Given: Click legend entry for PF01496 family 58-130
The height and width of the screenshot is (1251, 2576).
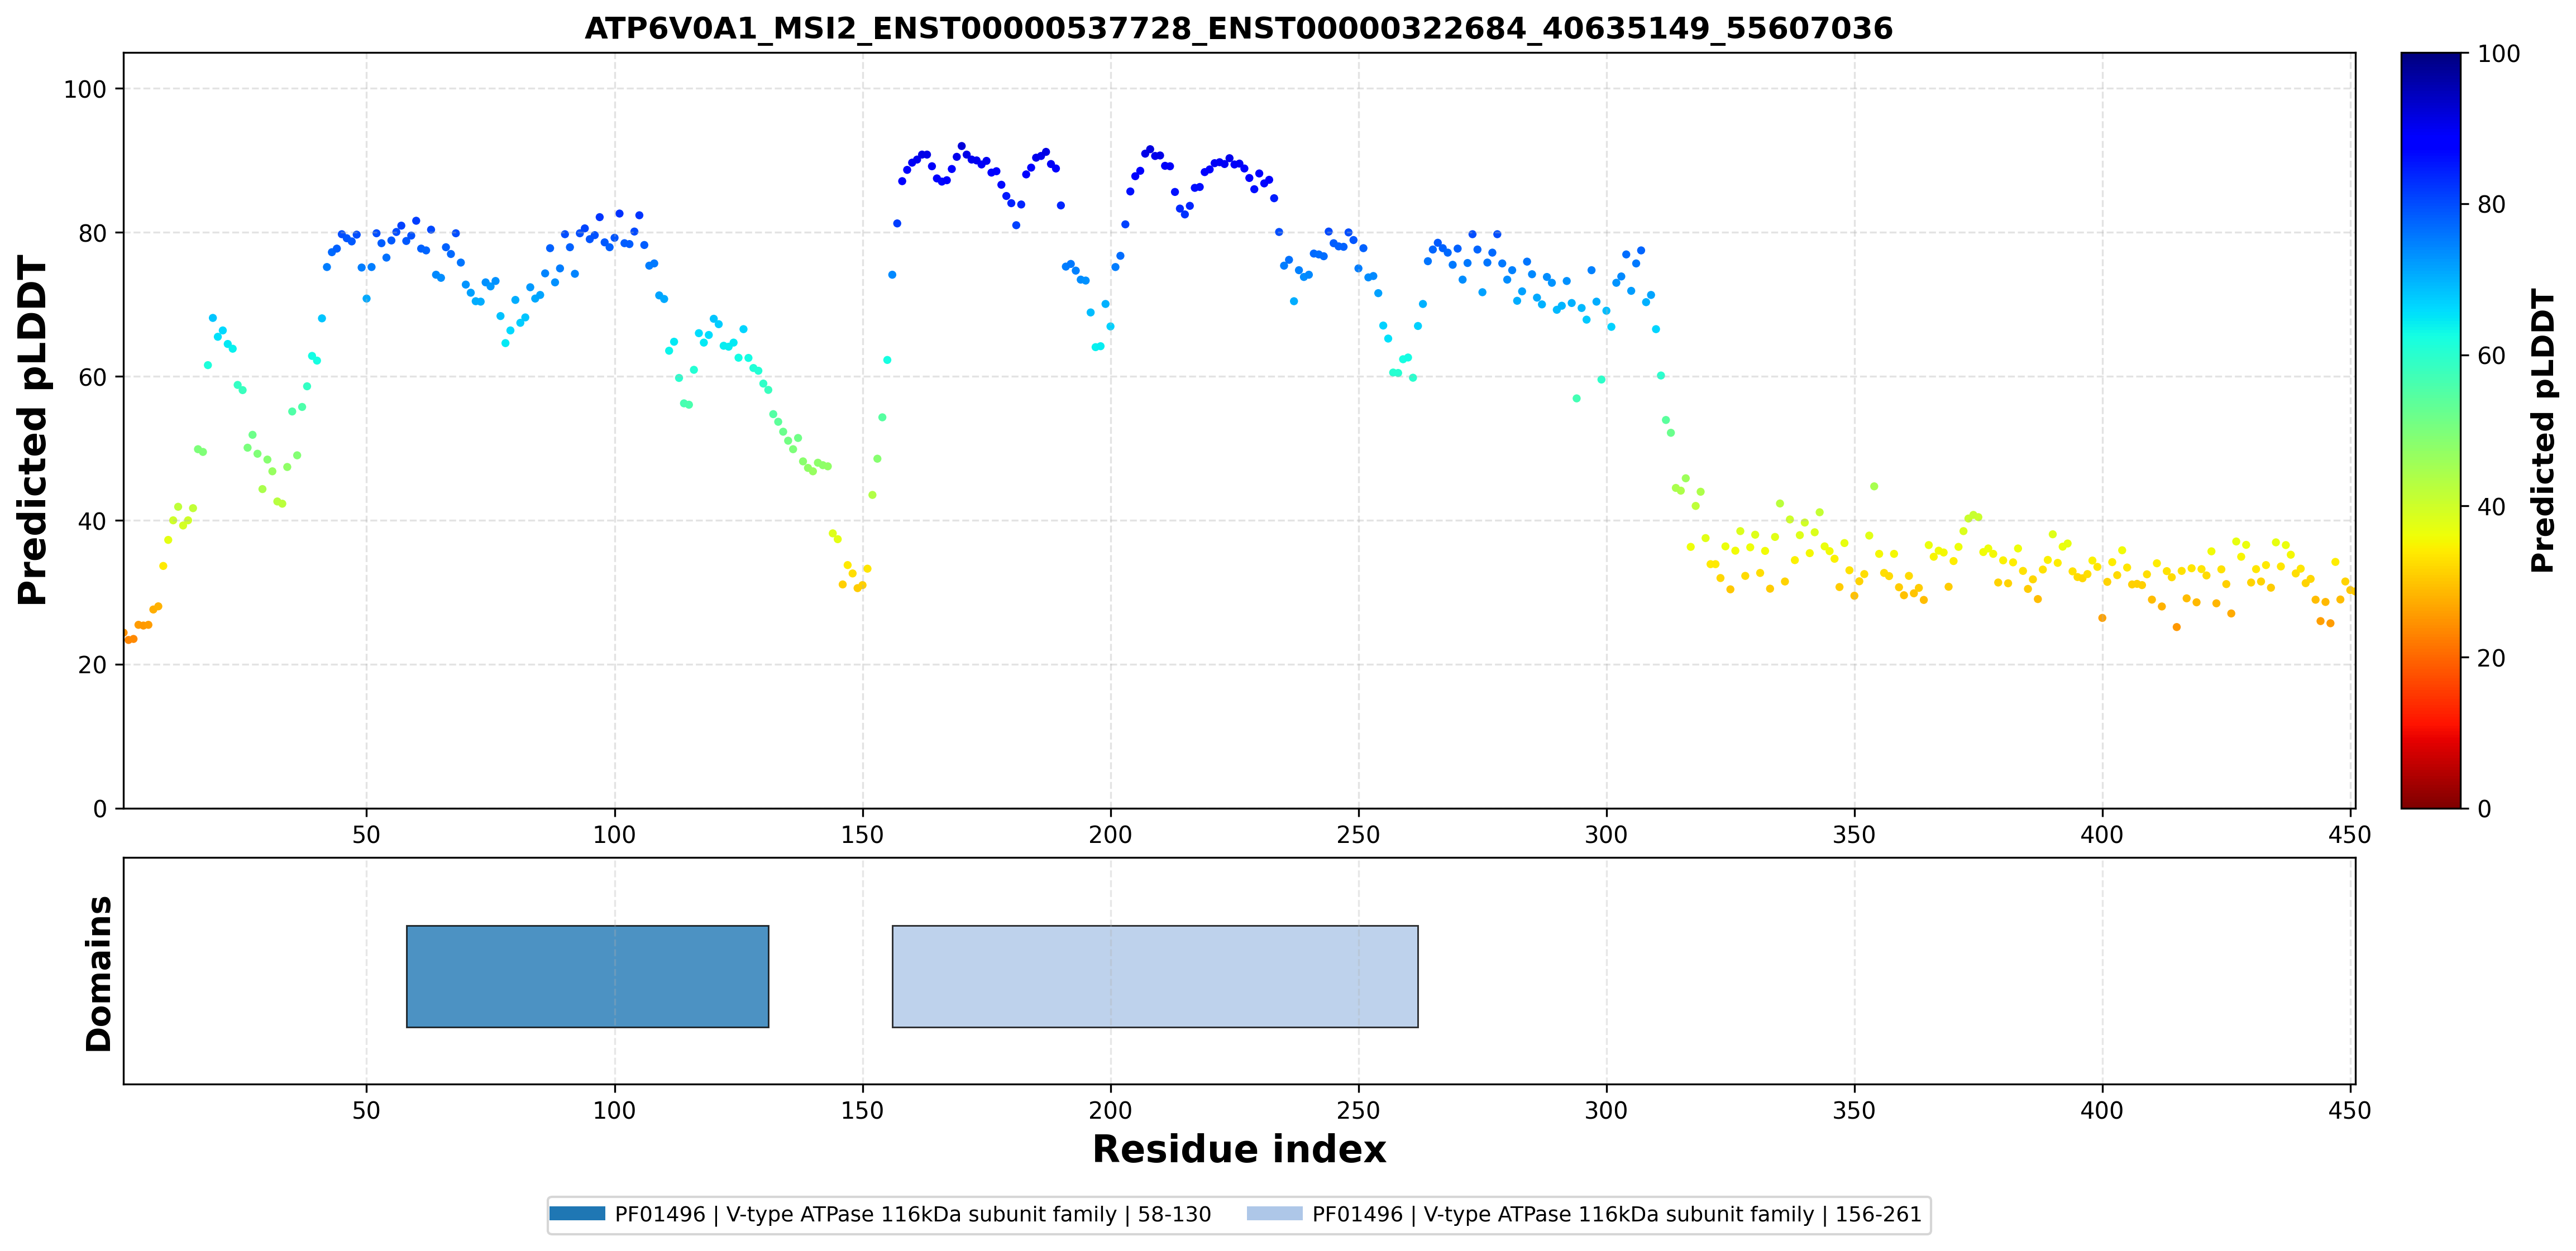Looking at the screenshot, I should (x=880, y=1214).
